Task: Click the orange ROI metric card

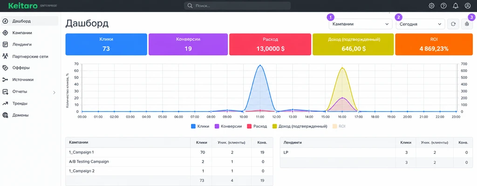Action: point(434,44)
